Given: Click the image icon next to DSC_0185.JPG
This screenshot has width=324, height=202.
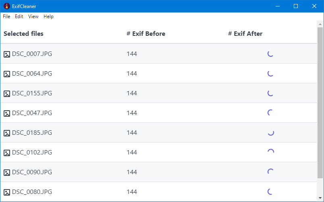Looking at the screenshot, I should coord(7,133).
